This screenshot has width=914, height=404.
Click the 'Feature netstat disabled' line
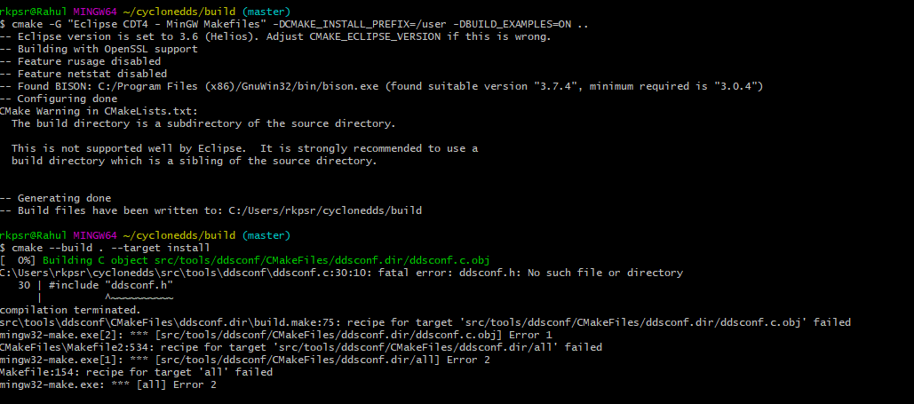point(83,74)
